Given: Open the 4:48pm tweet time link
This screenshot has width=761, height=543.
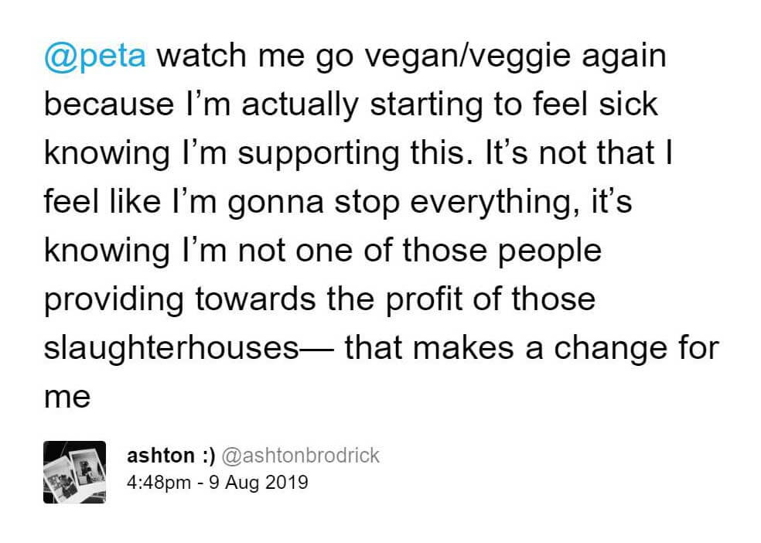Looking at the screenshot, I should 159,483.
